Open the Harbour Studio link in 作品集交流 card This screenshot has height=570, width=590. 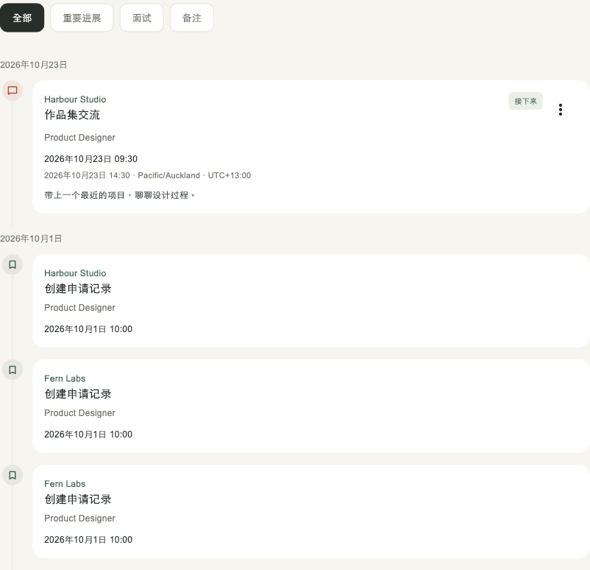[75, 99]
